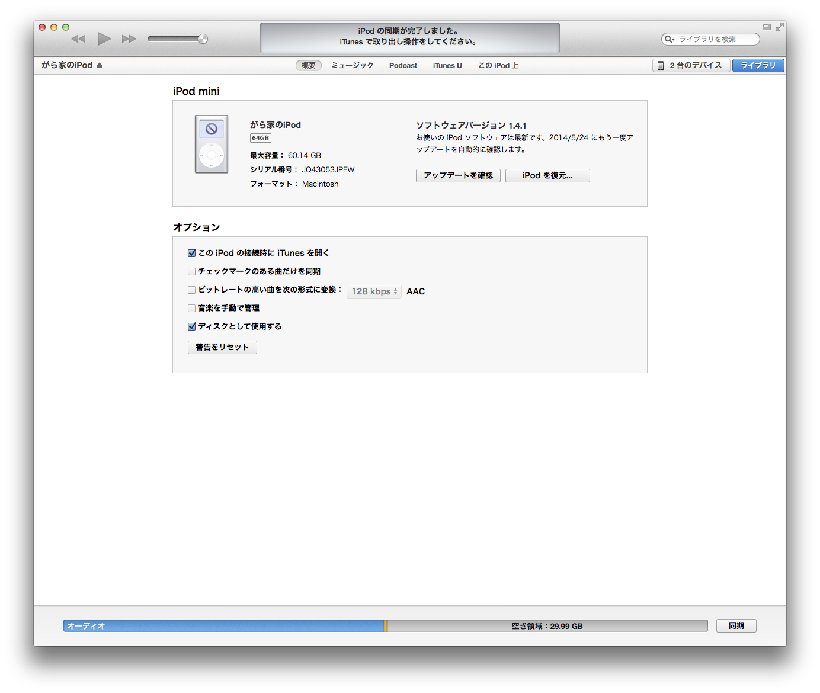Viewport: 820px width, 693px height.
Task: Open the ミュージック tab
Action: [x=353, y=65]
